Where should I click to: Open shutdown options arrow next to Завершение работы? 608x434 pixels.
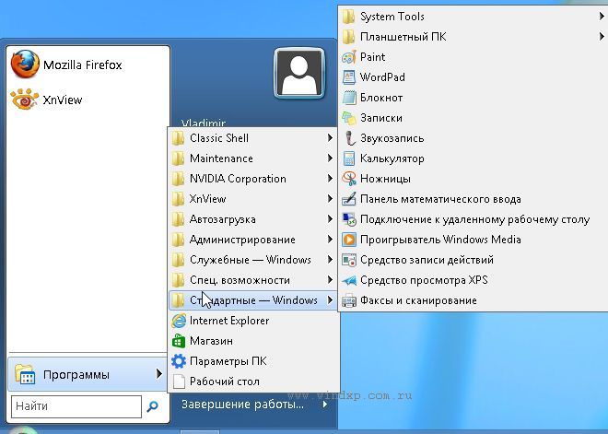click(x=325, y=405)
